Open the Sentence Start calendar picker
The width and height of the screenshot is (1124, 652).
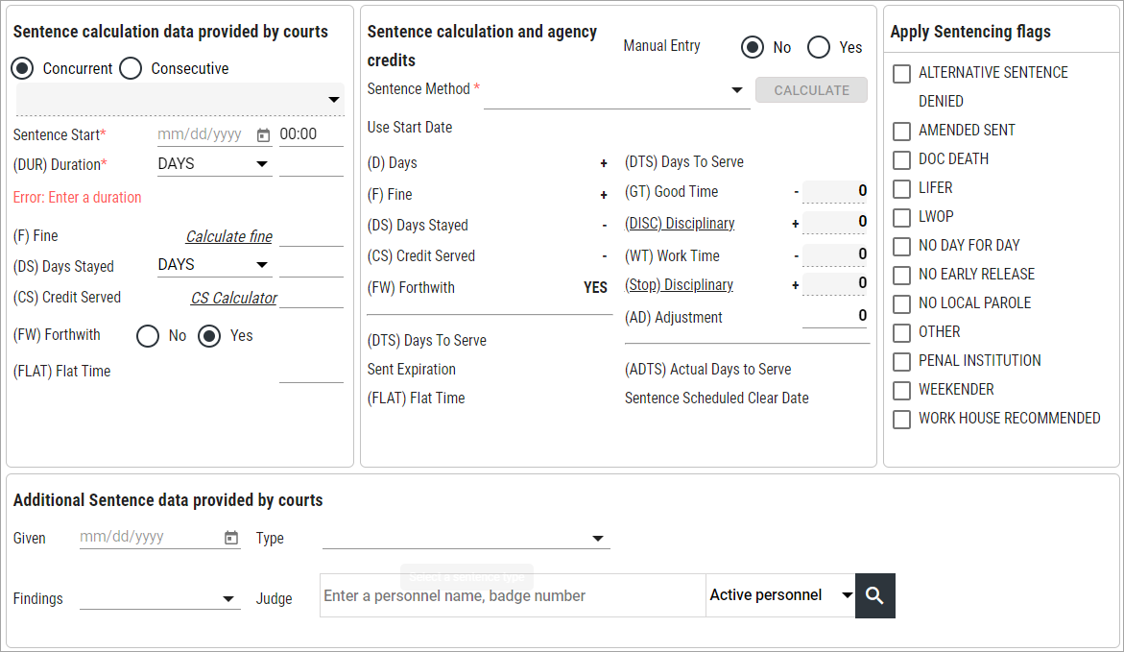click(x=263, y=134)
